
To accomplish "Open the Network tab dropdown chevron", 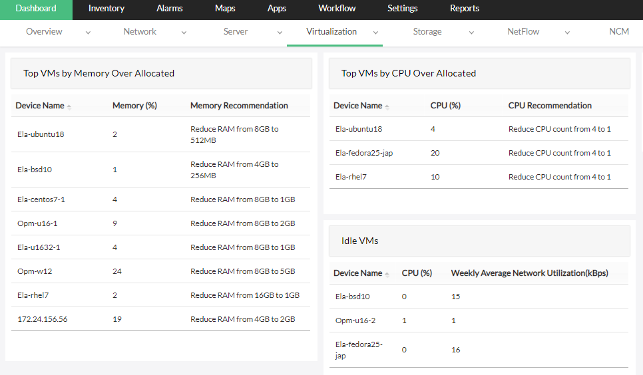I will [x=182, y=32].
